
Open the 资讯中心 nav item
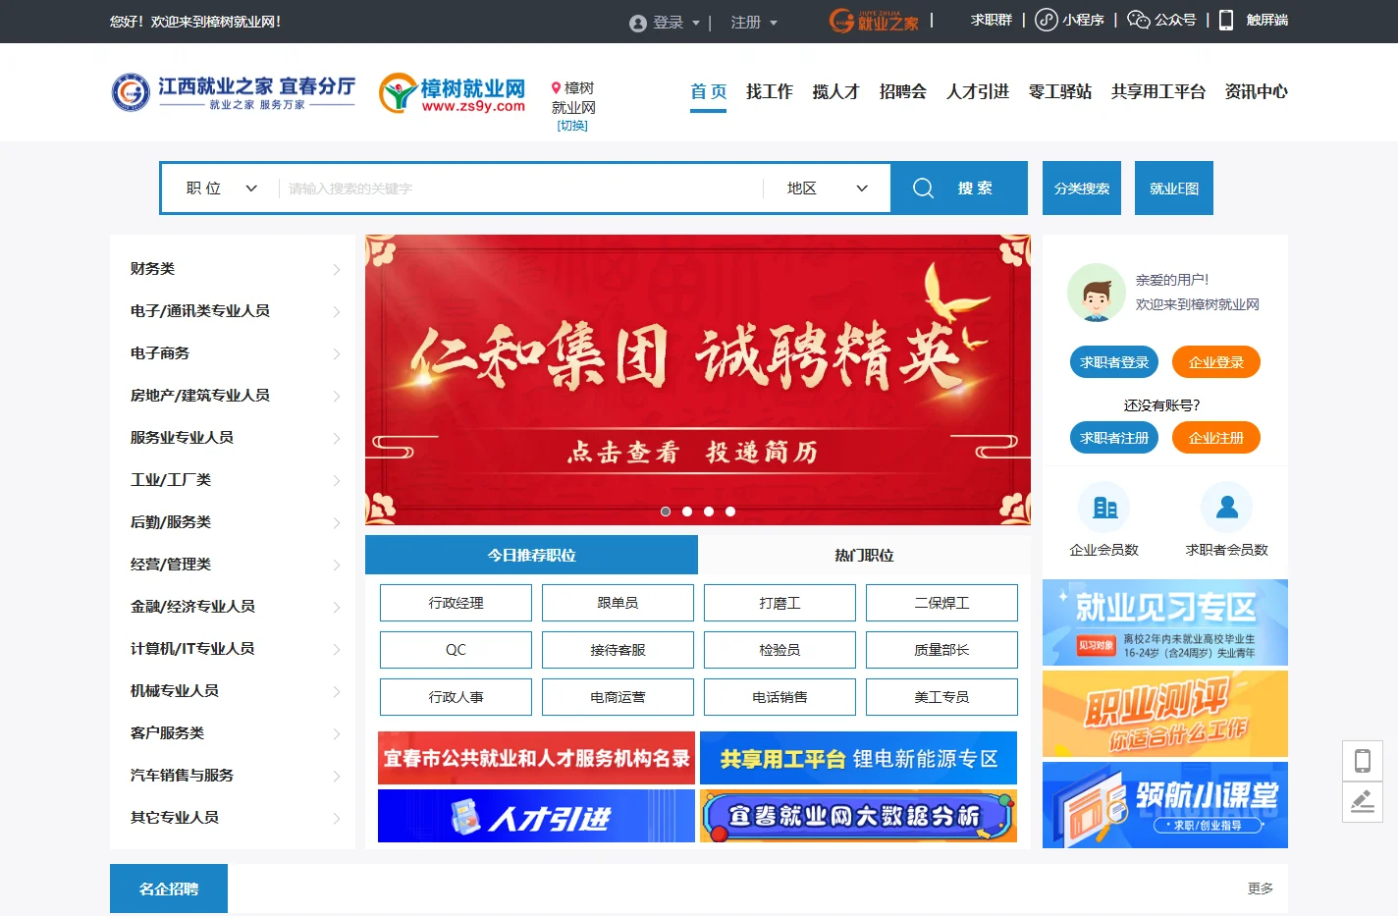click(x=1256, y=91)
